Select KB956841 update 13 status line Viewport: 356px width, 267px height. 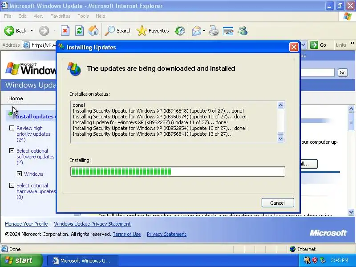[x=153, y=134]
